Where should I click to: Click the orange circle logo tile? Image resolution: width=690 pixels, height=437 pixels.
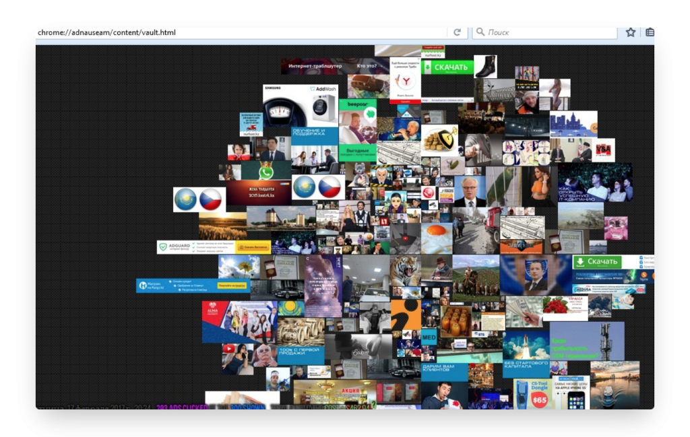pyautogui.click(x=406, y=314)
